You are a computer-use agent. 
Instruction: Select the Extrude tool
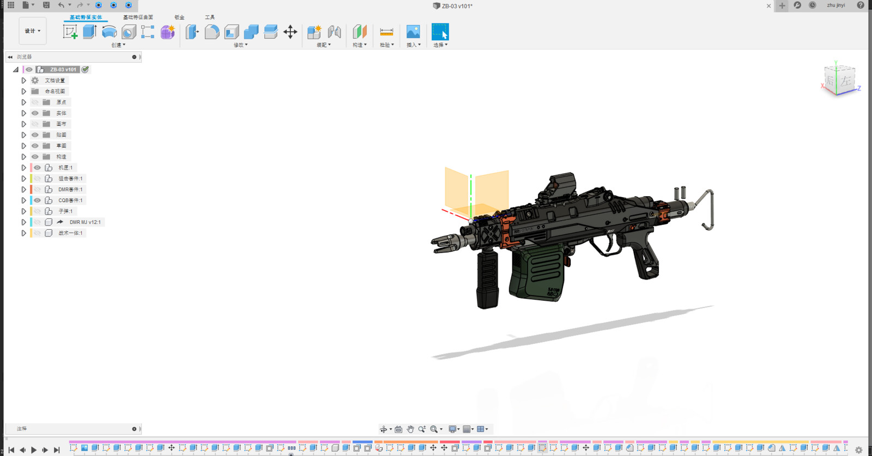coord(90,32)
